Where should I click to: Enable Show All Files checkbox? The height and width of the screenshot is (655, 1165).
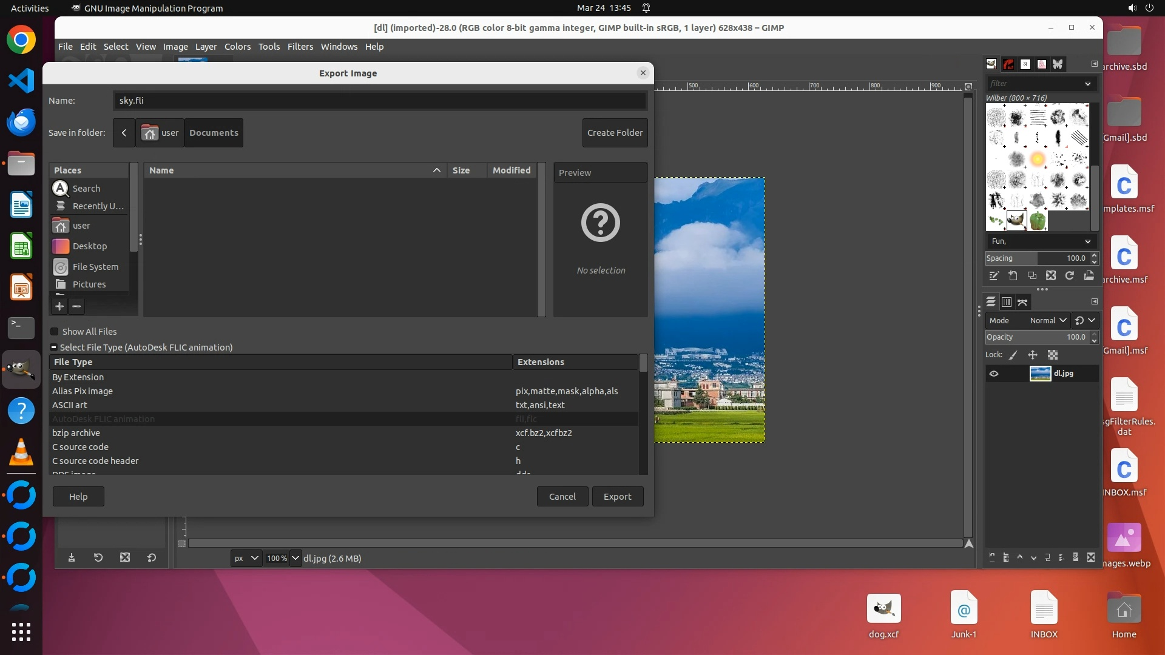coord(55,332)
